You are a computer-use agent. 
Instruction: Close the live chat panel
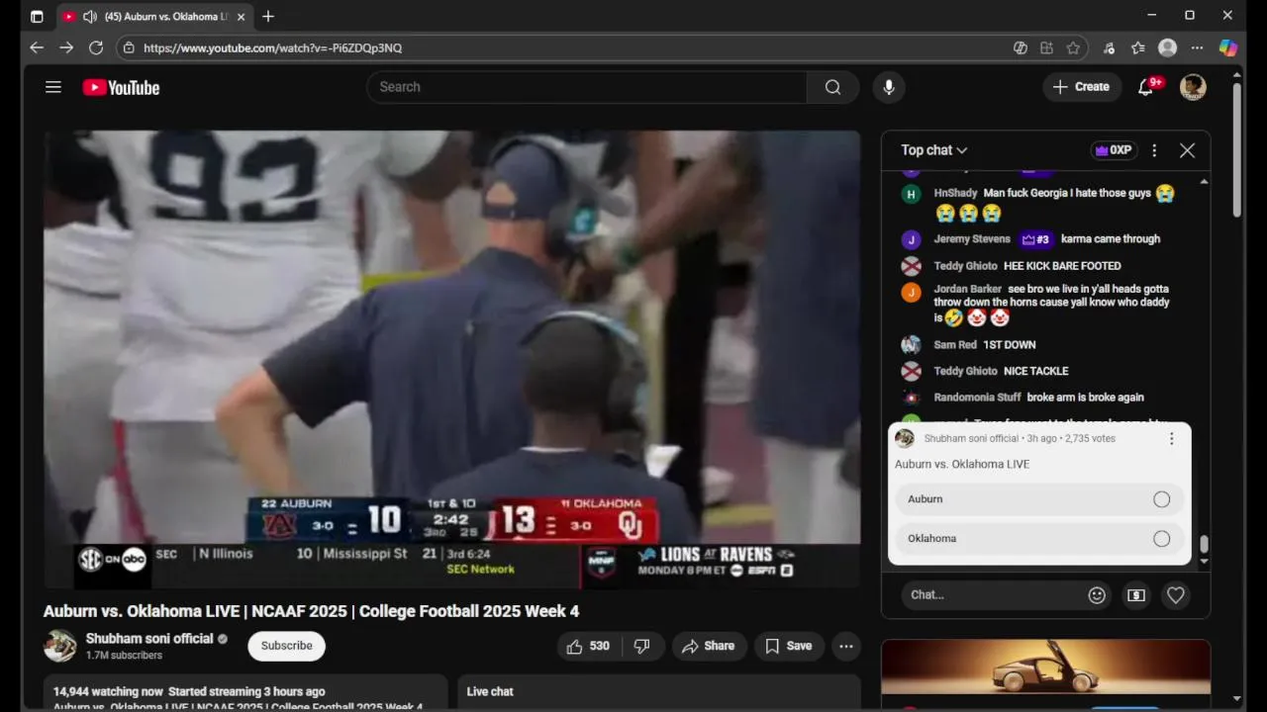click(x=1187, y=150)
